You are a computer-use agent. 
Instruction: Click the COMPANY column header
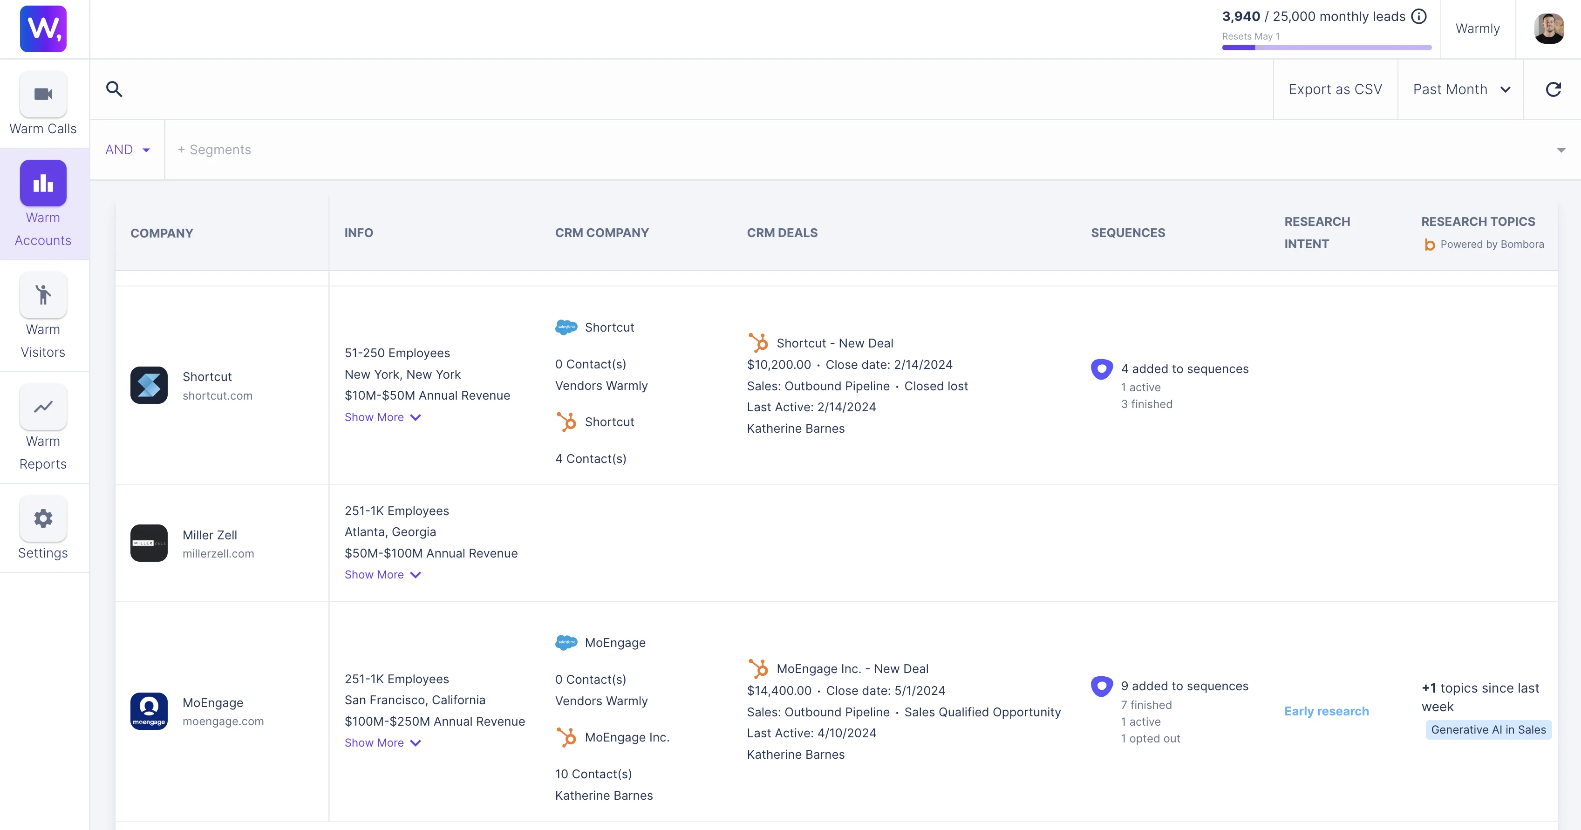click(162, 233)
